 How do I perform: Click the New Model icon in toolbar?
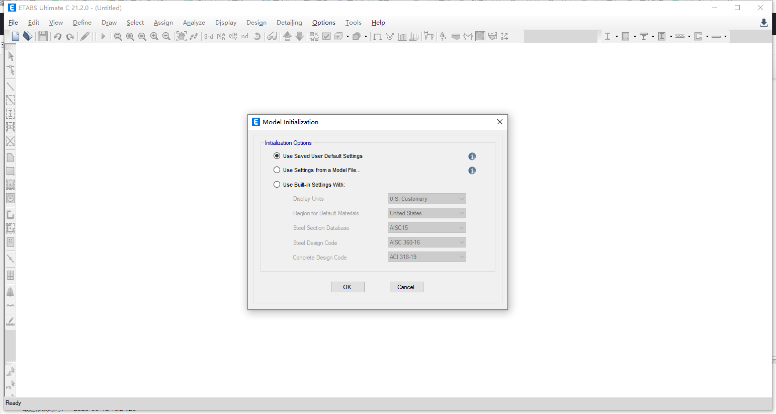(x=16, y=36)
